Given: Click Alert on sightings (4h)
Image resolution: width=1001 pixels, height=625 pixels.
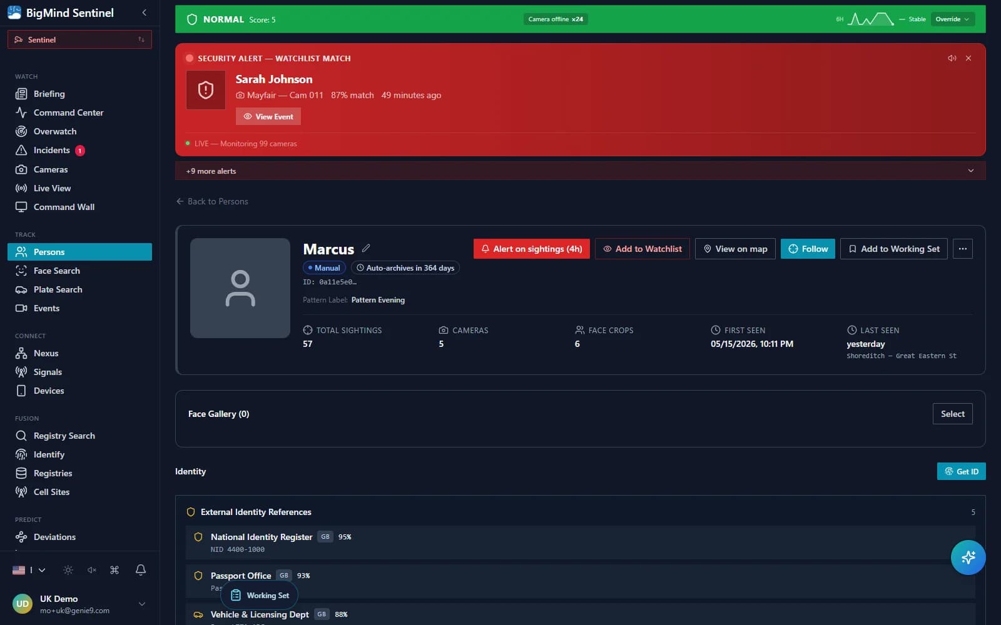Looking at the screenshot, I should click(x=532, y=249).
